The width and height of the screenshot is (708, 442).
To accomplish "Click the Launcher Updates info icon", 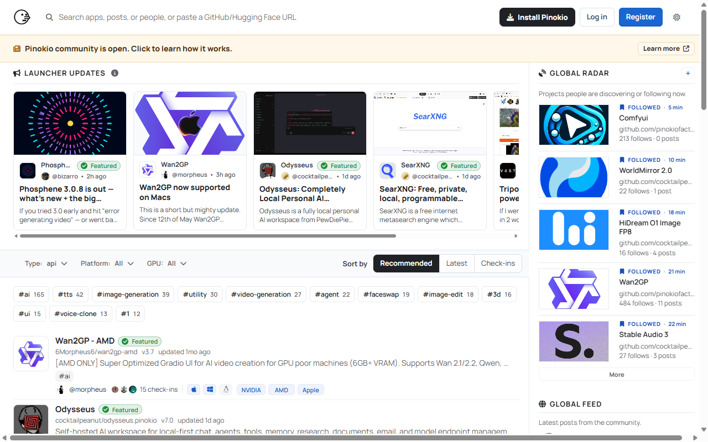I will point(114,73).
